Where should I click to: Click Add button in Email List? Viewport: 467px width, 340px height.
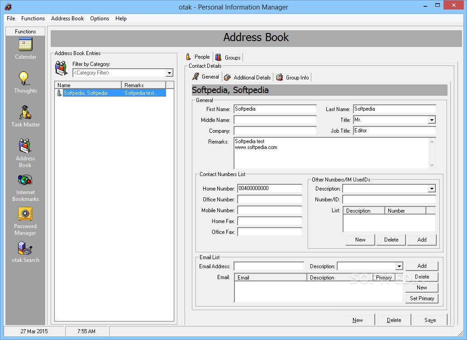pyautogui.click(x=422, y=265)
